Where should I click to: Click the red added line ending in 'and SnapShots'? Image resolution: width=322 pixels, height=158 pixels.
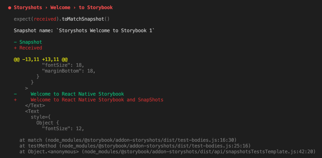[x=89, y=100]
